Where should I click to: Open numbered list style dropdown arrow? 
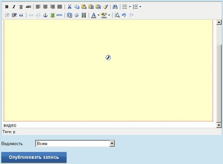click(140, 7)
